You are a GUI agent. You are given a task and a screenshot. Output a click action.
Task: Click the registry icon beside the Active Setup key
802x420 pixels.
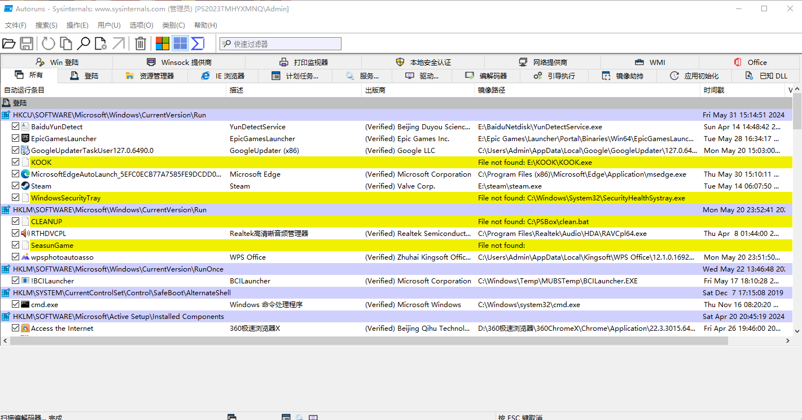tap(6, 316)
